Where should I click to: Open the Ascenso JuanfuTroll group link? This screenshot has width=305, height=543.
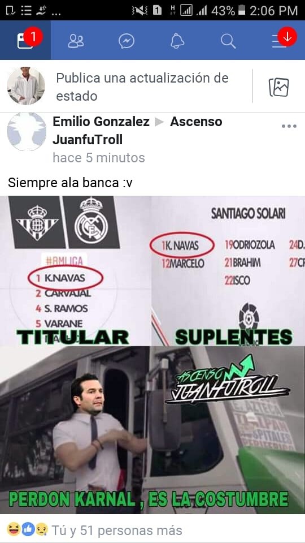137,131
